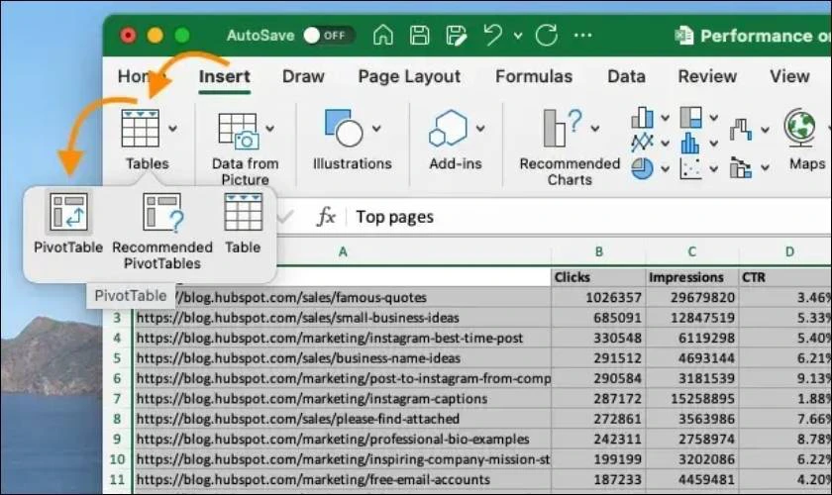Click the fx insert function icon
This screenshot has width=832, height=495.
tap(326, 217)
